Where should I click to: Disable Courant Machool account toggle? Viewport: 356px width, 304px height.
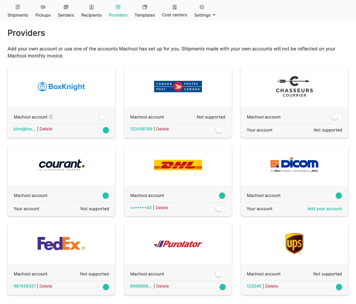(104, 195)
